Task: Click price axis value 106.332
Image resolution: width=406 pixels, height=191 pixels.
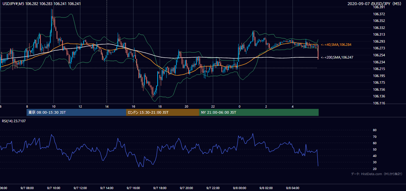Action: click(379, 28)
